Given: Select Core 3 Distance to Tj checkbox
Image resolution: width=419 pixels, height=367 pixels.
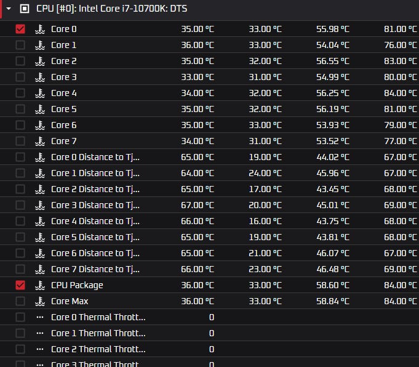Looking at the screenshot, I should (20, 205).
